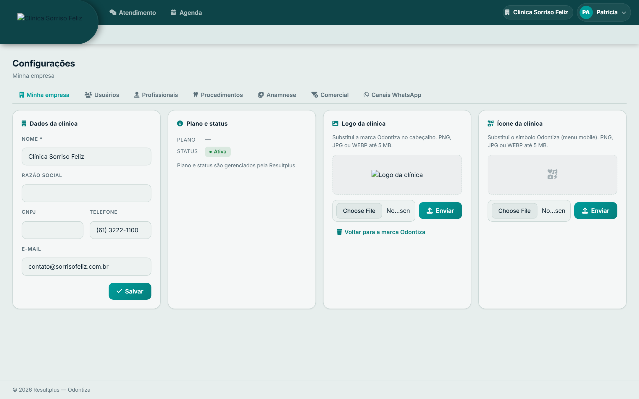Click the Clínica Sorriso Feliz clinic badge
Viewport: 639px width, 399px height.
coord(538,12)
